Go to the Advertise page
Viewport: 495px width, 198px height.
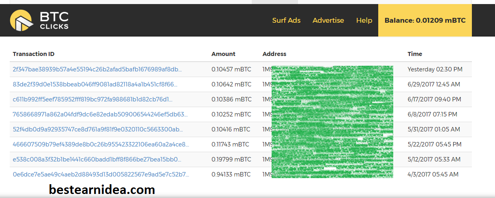(328, 20)
